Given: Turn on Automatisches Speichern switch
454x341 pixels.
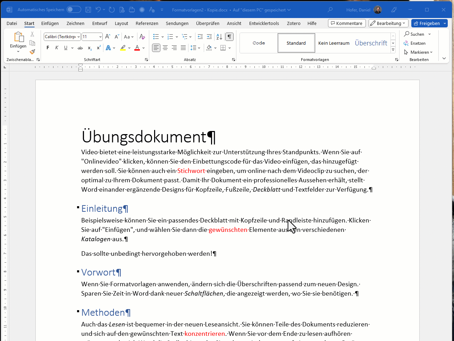Looking at the screenshot, I should (74, 10).
